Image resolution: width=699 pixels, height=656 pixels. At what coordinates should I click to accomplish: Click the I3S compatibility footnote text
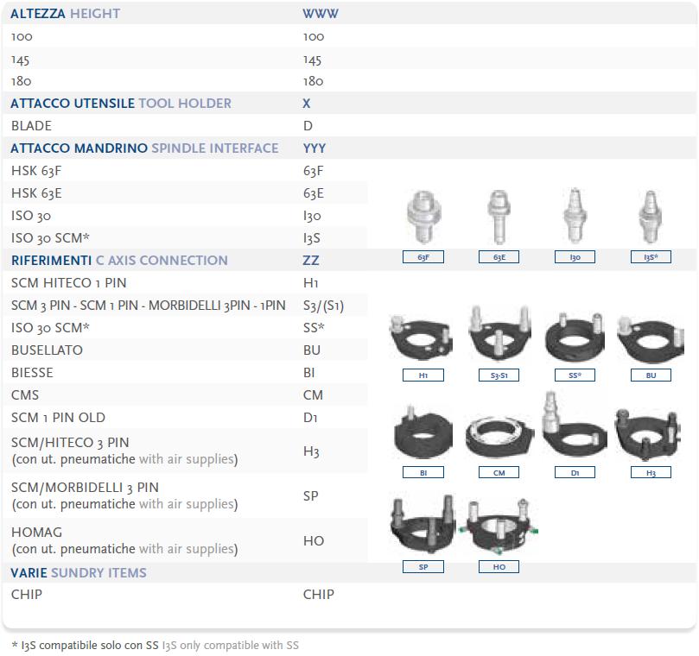point(156,645)
